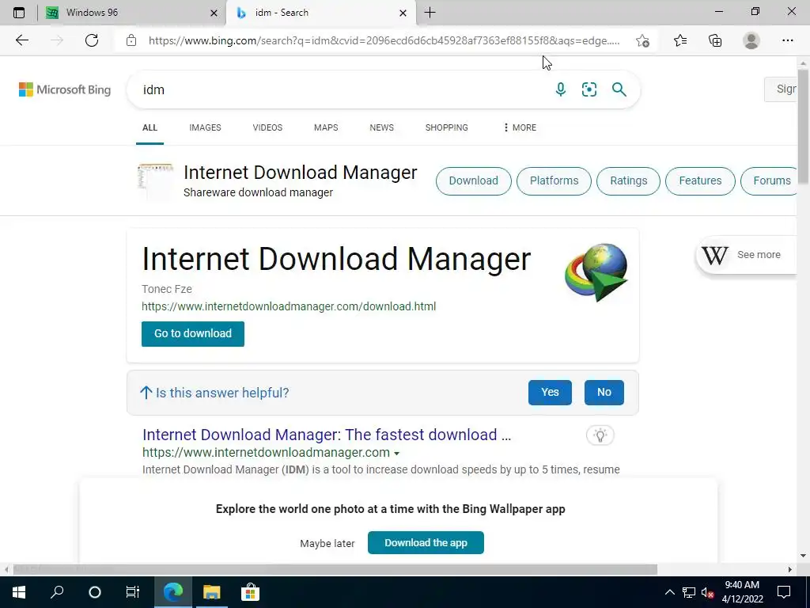
Task: Click the vertical page scrollbar thumb
Action: tap(803, 125)
